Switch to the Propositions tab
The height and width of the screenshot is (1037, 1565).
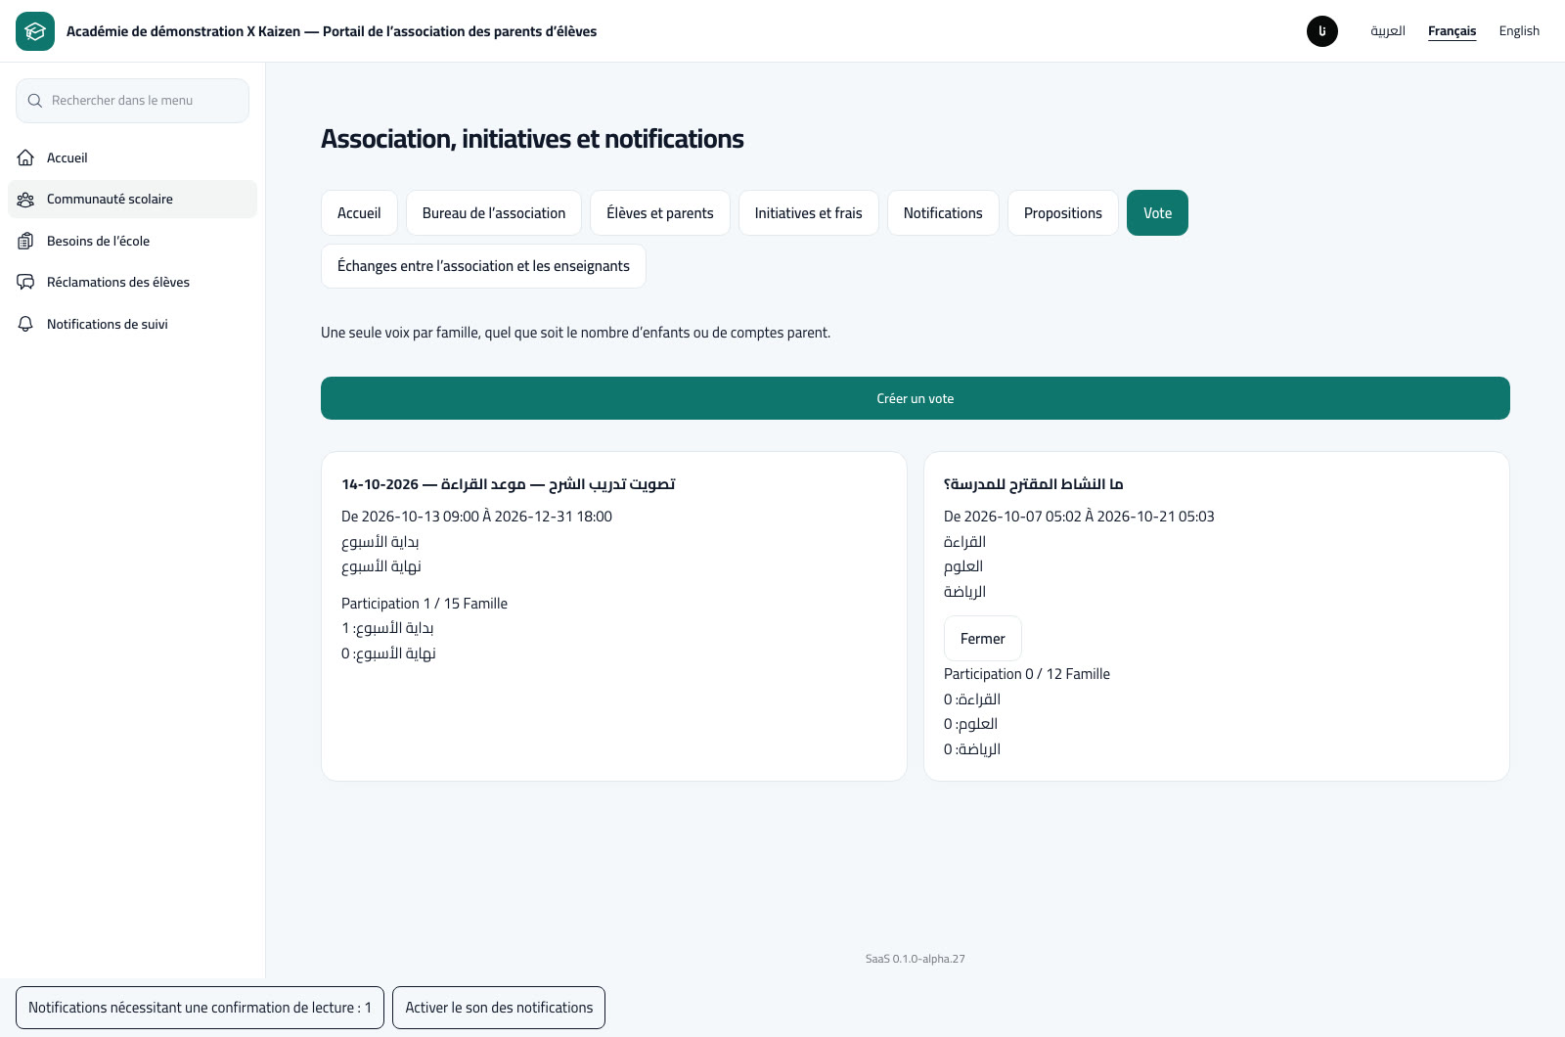(1063, 213)
